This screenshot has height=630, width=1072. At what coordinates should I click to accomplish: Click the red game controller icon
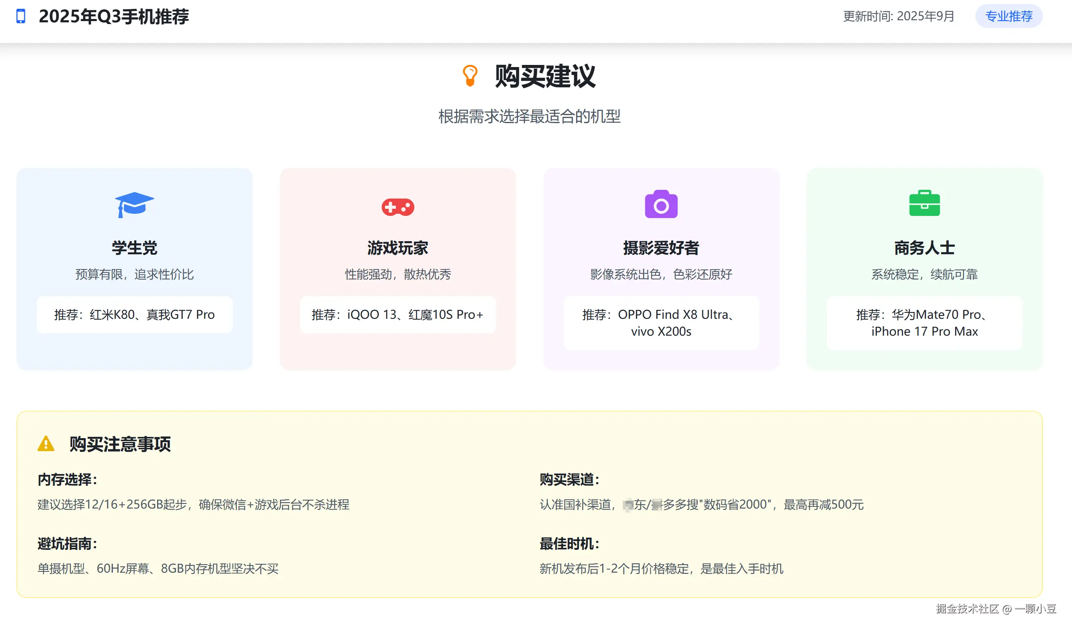[x=398, y=207]
